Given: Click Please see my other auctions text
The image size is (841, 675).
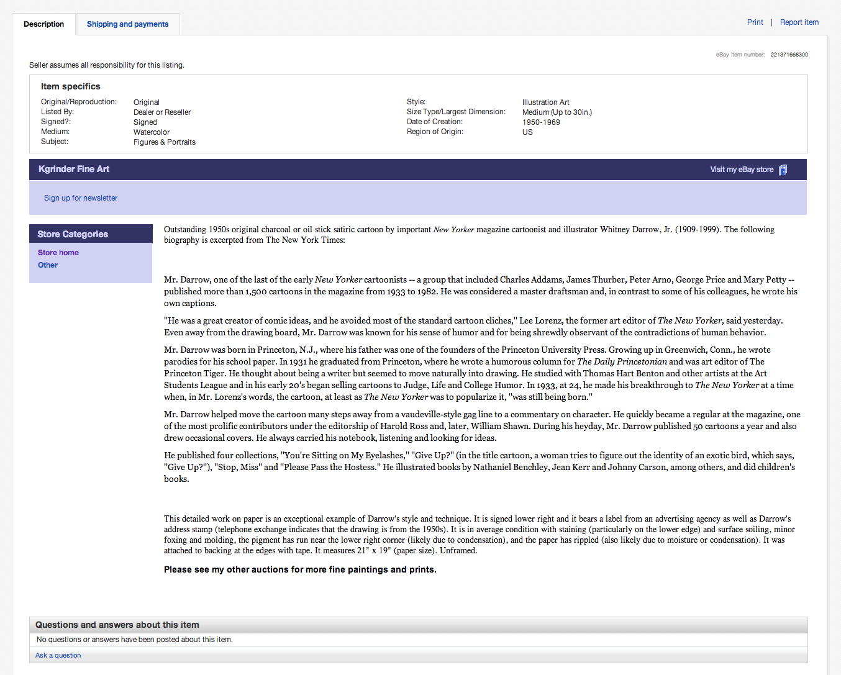Looking at the screenshot, I should coord(300,569).
